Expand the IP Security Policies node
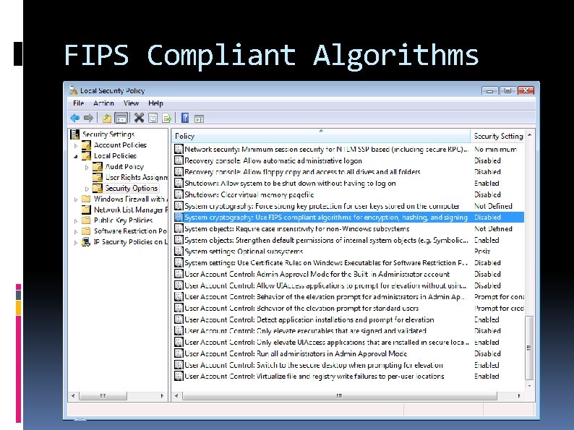This screenshot has width=574, height=430. click(x=76, y=243)
